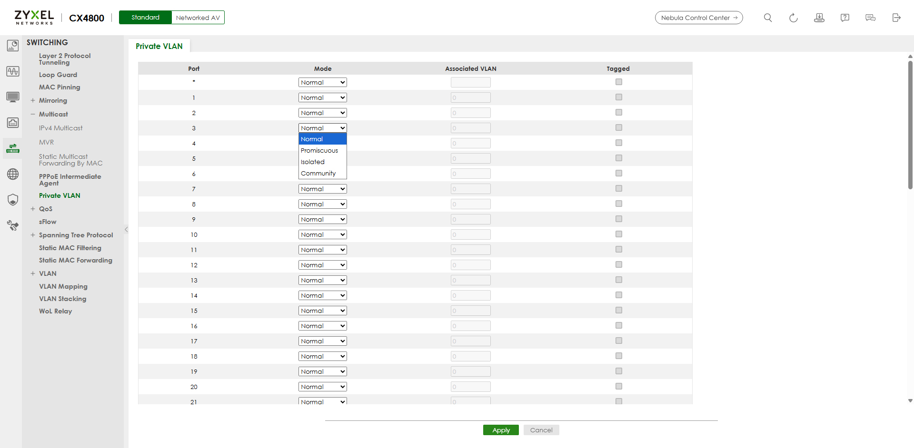Click Associated VLAN field for port 12

(470, 265)
